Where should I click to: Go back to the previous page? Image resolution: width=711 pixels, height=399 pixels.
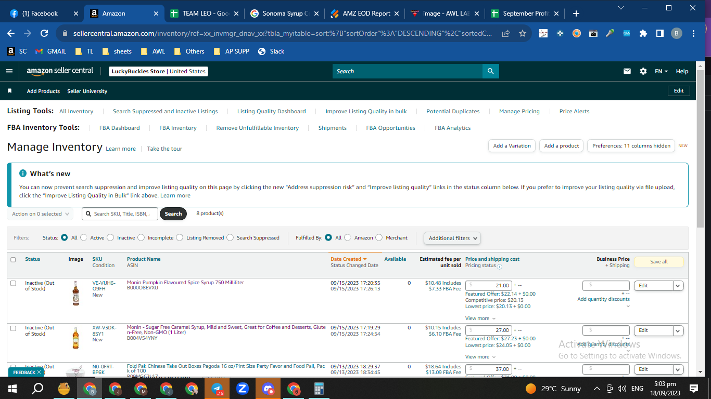11,33
